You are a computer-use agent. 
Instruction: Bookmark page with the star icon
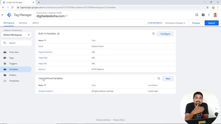[x=207, y=8]
